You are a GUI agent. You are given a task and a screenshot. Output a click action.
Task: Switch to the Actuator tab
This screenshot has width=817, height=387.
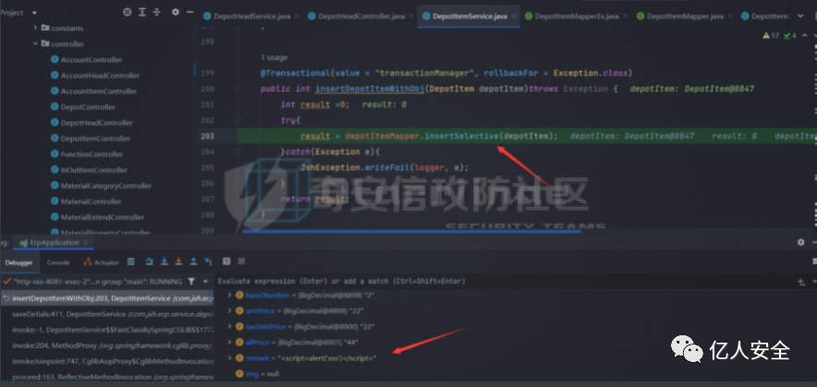pyautogui.click(x=102, y=262)
